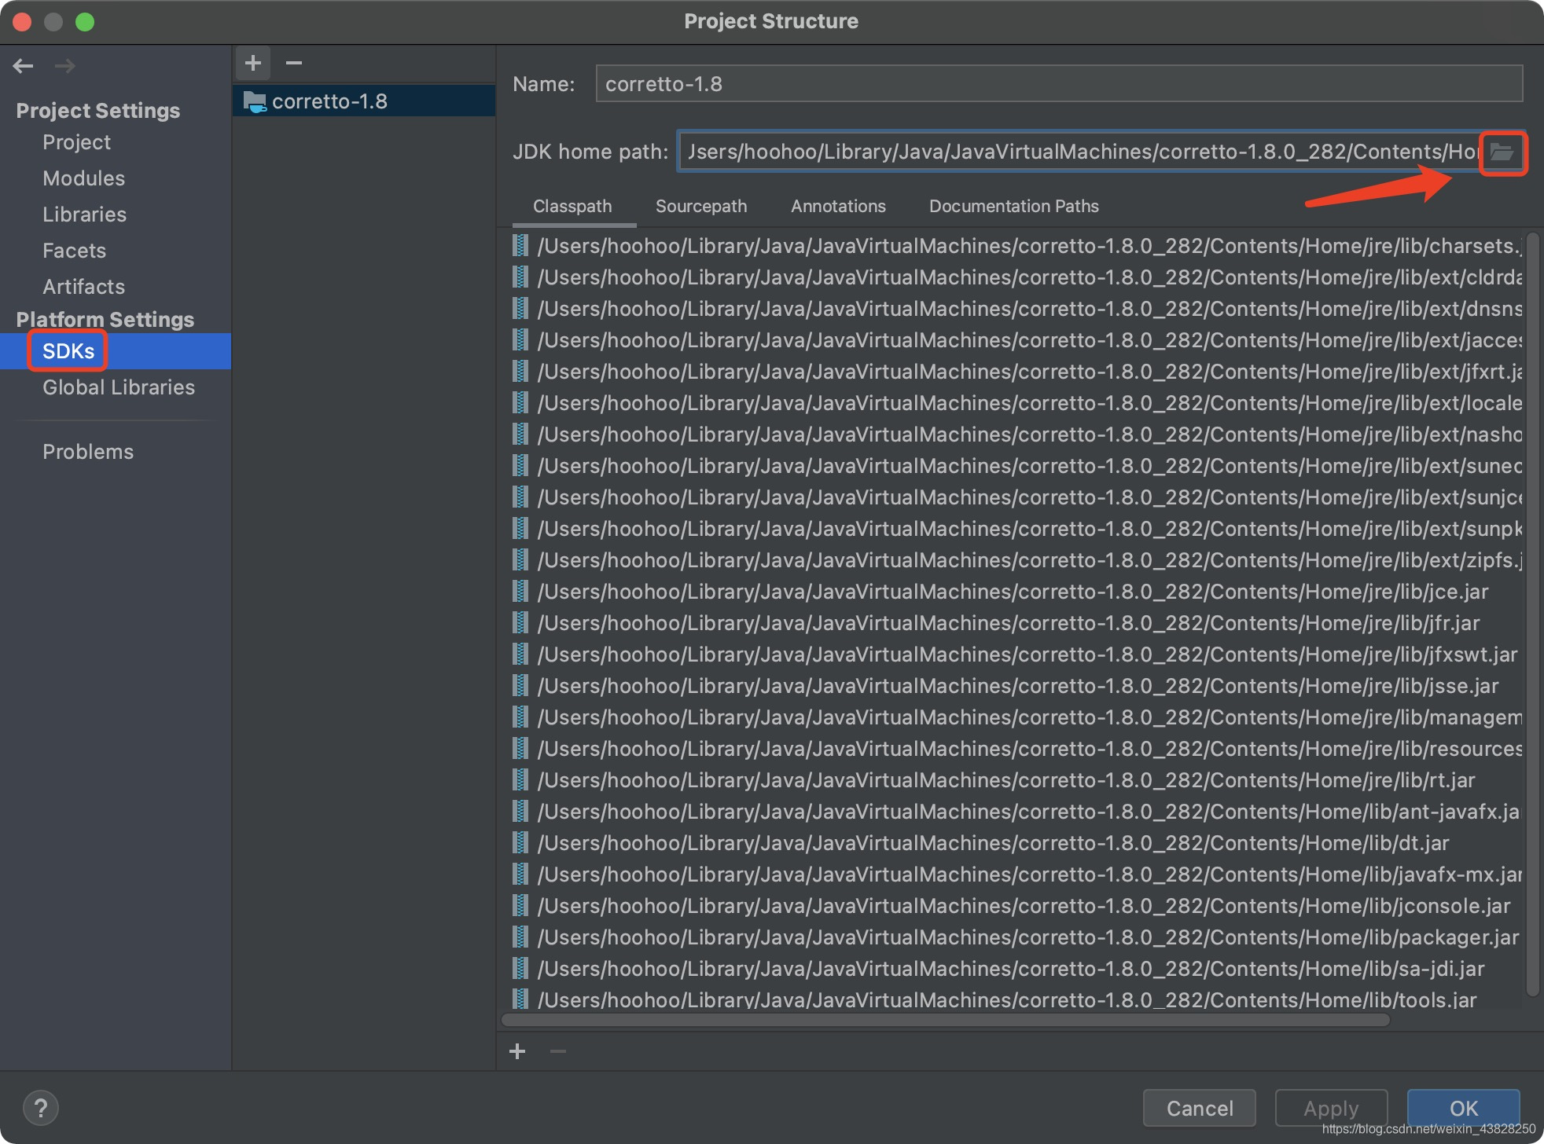Add classpath entry with bottom plus icon
Screen dimensions: 1544x1144
coord(517,1051)
